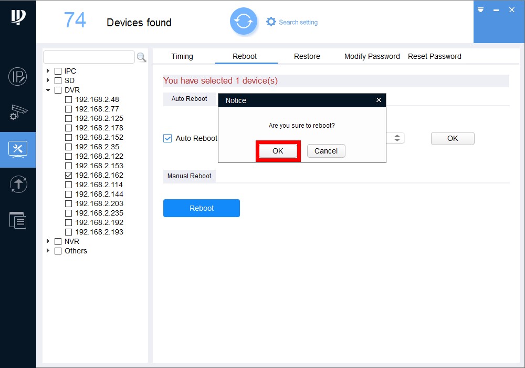Open the Modify Password tab
This screenshot has width=525, height=368.
tap(372, 56)
